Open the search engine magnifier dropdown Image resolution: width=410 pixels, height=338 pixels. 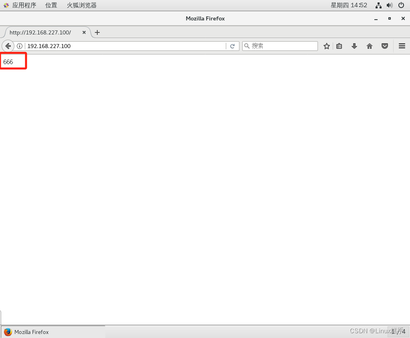(x=247, y=46)
